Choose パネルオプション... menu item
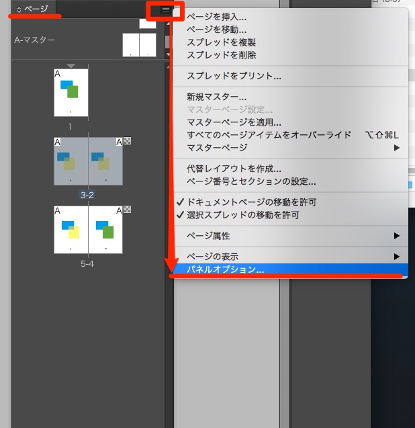Screen dimensions: 415x428 coord(291,269)
